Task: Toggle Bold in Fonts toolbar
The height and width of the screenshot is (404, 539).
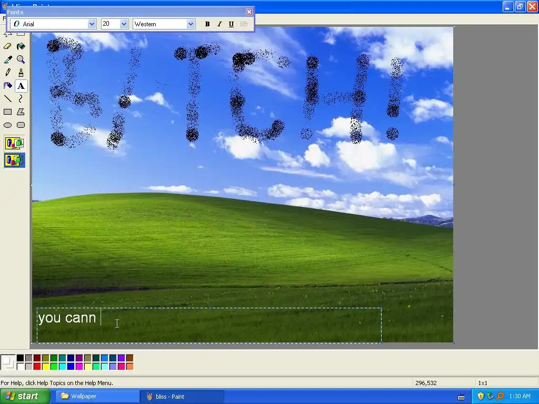Action: pos(207,24)
